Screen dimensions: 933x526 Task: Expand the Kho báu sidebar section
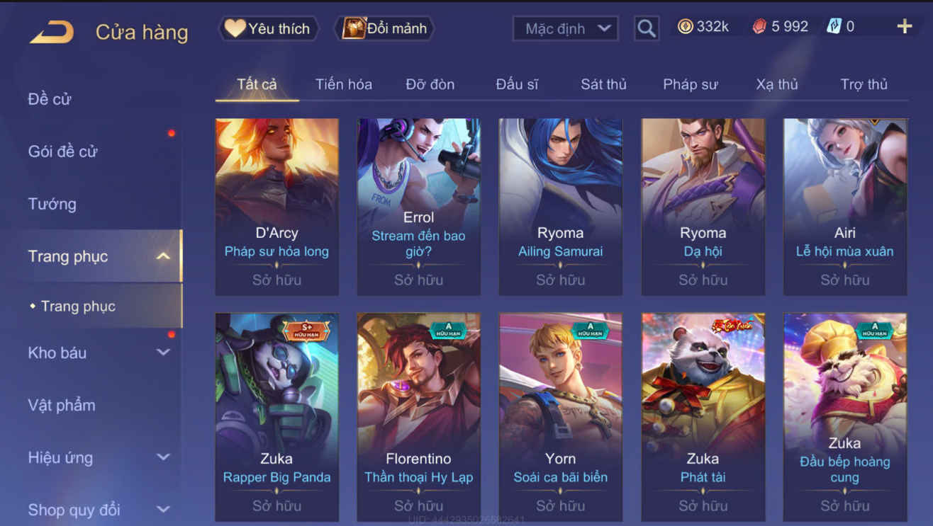coord(163,352)
